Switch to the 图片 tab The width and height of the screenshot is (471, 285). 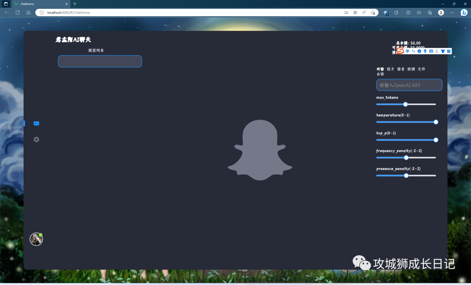(x=390, y=69)
